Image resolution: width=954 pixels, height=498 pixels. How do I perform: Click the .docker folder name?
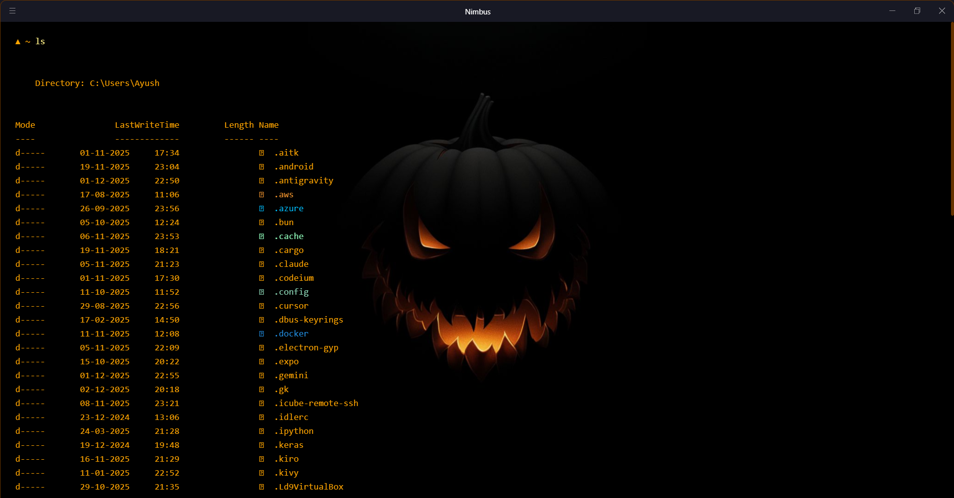291,334
